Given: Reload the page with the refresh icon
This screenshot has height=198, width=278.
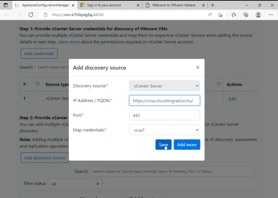Looking at the screenshot, I should (31, 15).
